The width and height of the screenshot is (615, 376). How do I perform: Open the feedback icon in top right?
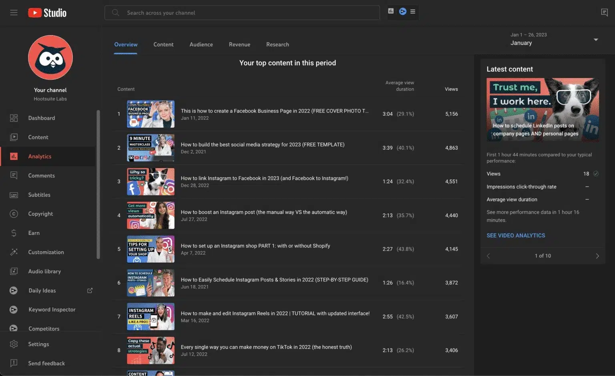pyautogui.click(x=605, y=13)
